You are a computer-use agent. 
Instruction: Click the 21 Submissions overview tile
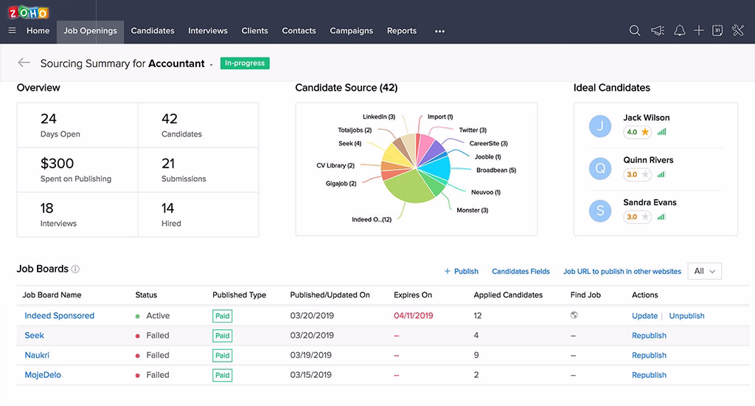pos(198,170)
